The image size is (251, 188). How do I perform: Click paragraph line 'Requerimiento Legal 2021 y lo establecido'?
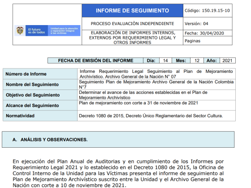point(118,167)
